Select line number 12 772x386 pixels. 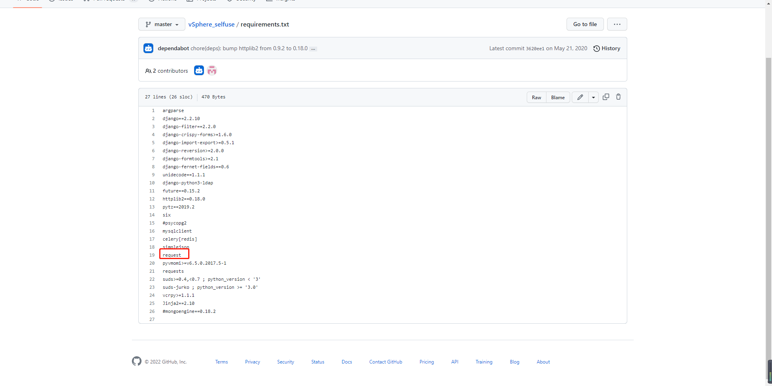(152, 199)
